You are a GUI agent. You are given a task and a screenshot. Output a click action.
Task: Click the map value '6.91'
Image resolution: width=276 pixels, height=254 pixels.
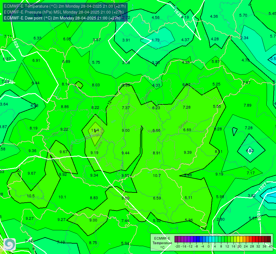click(36, 60)
